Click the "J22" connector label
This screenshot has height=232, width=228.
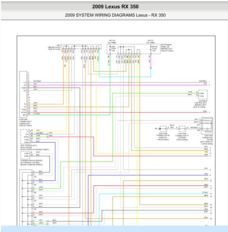point(35,185)
